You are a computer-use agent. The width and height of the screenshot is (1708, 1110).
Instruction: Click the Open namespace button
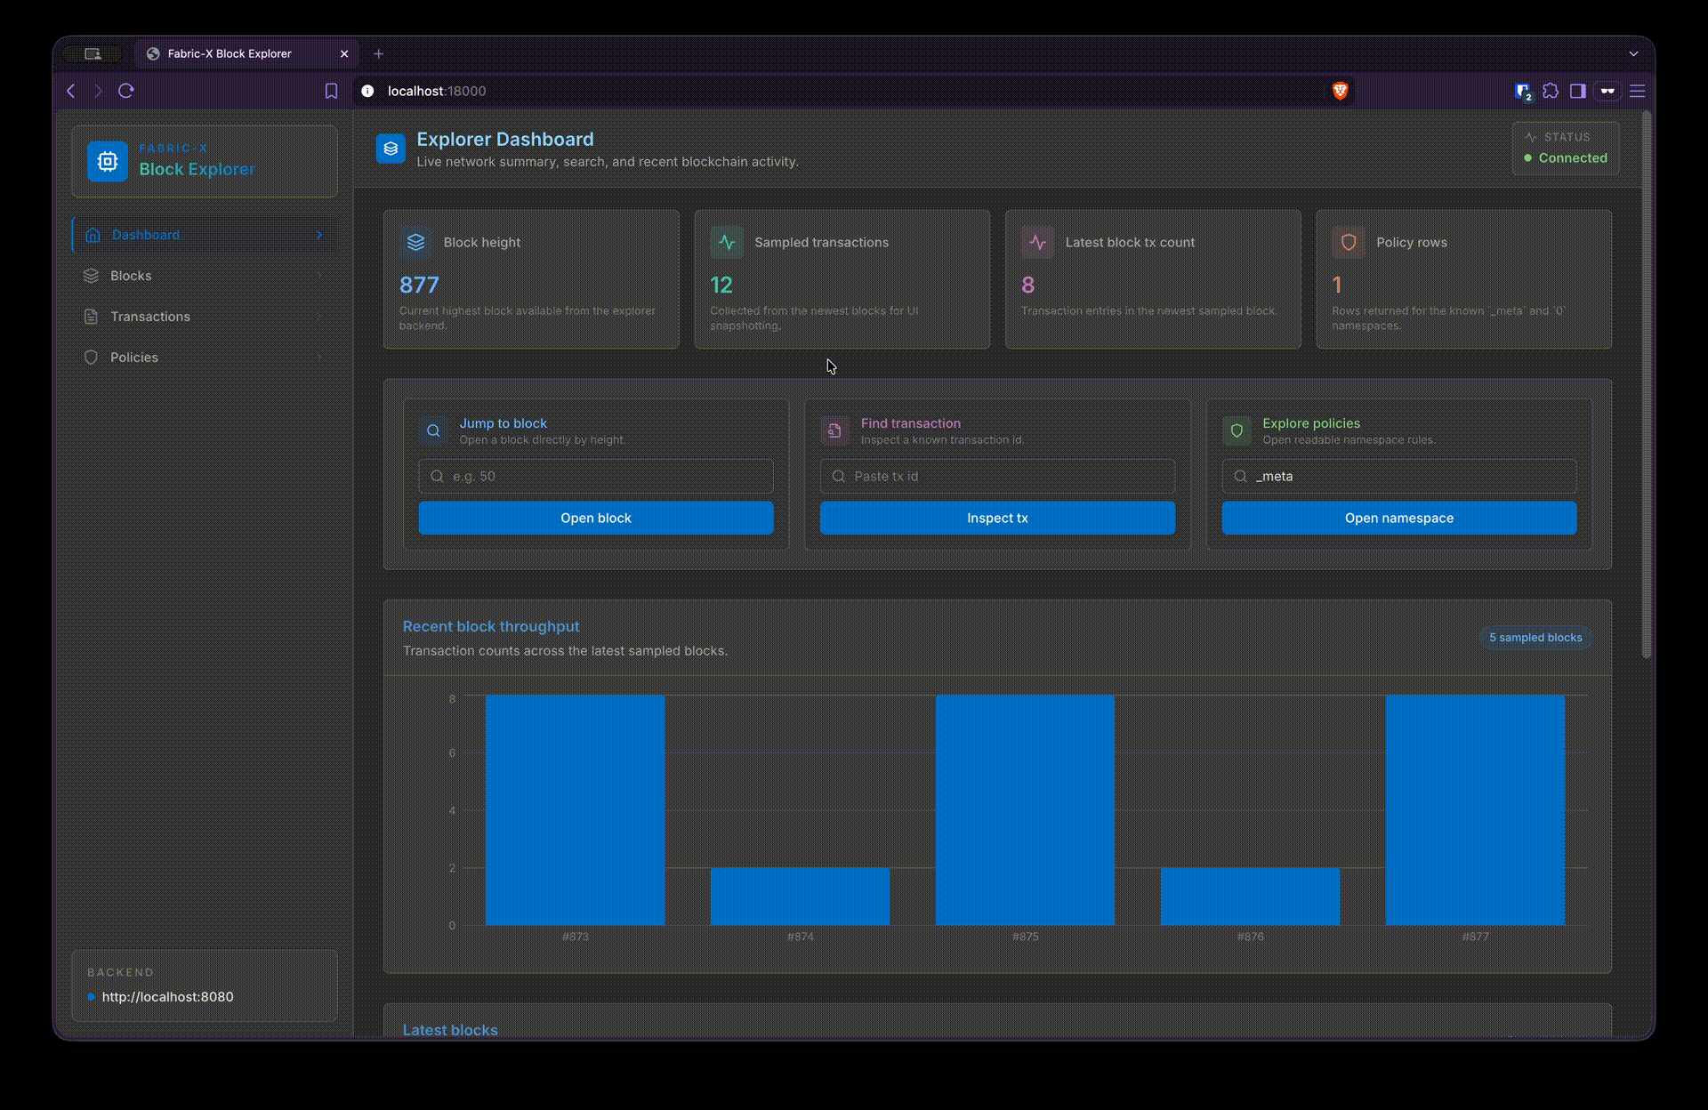pyautogui.click(x=1399, y=518)
